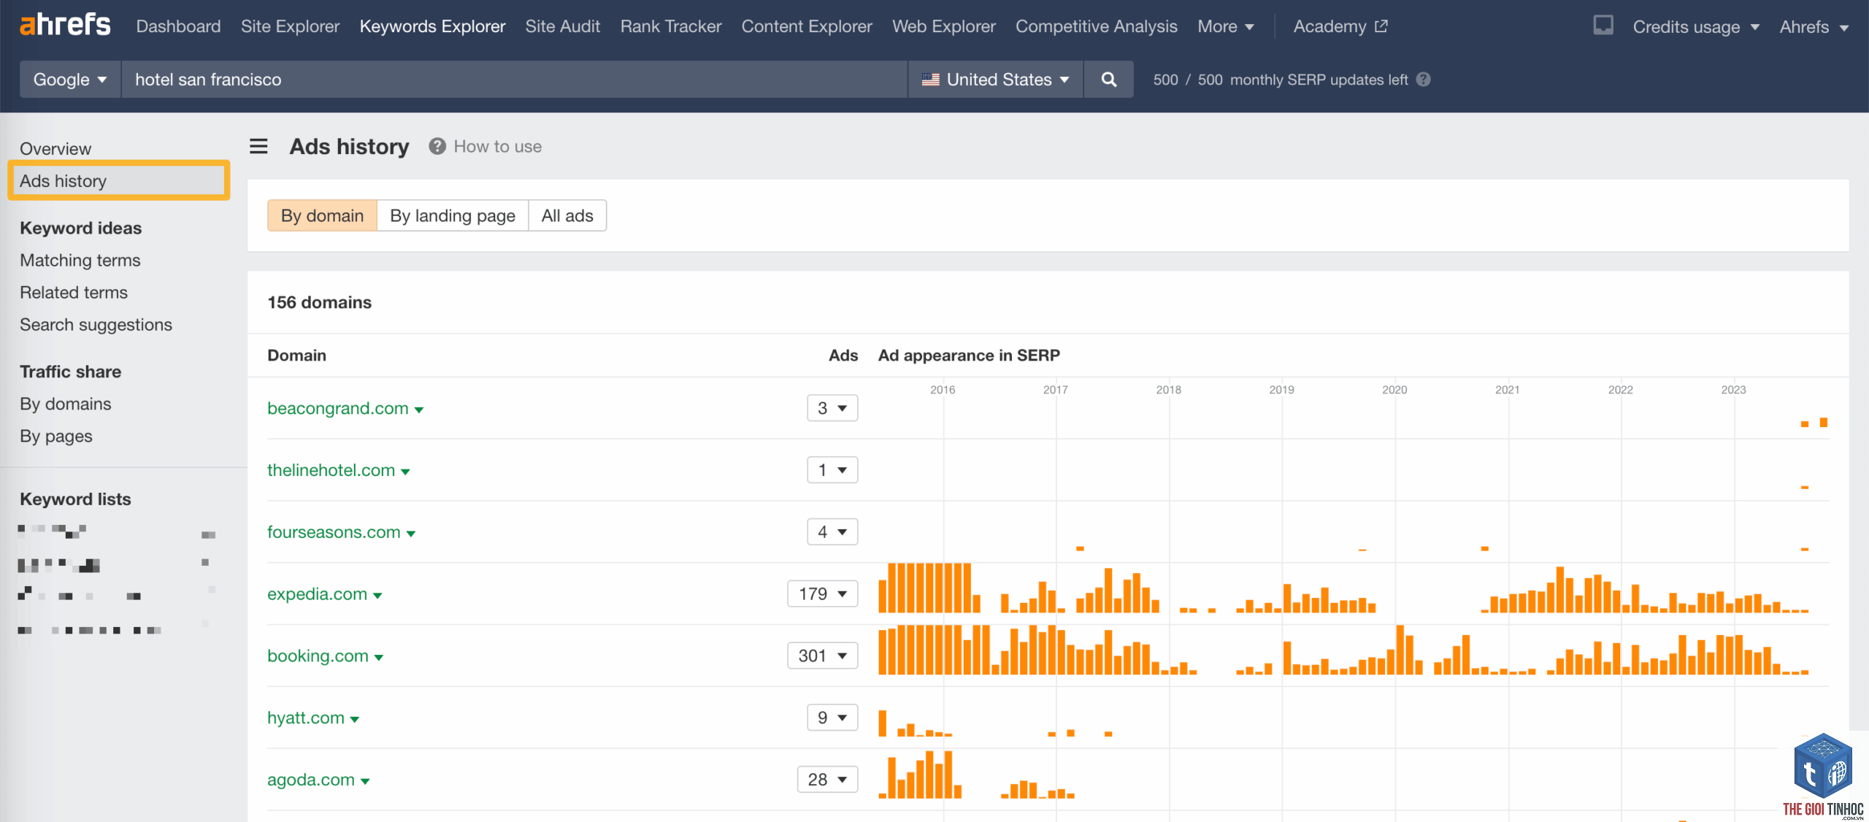The width and height of the screenshot is (1869, 822).
Task: Select Ads history in the sidebar
Action: pyautogui.click(x=118, y=181)
